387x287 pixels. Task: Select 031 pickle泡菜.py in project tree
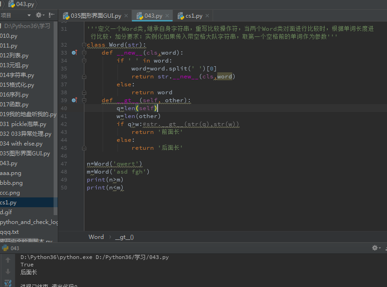click(23, 124)
